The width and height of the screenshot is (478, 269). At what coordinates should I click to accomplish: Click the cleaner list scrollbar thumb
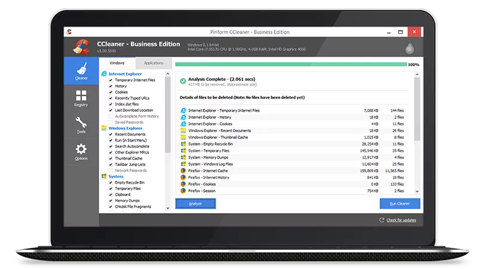[x=168, y=115]
